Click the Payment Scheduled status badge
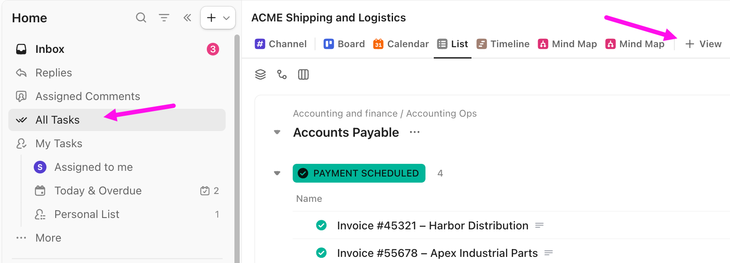Image resolution: width=730 pixels, height=263 pixels. [359, 173]
